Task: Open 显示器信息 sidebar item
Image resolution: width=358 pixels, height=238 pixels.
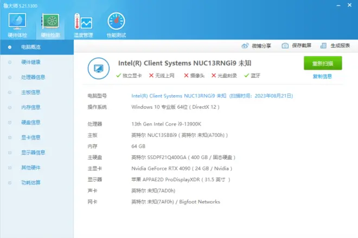Action: point(37,153)
